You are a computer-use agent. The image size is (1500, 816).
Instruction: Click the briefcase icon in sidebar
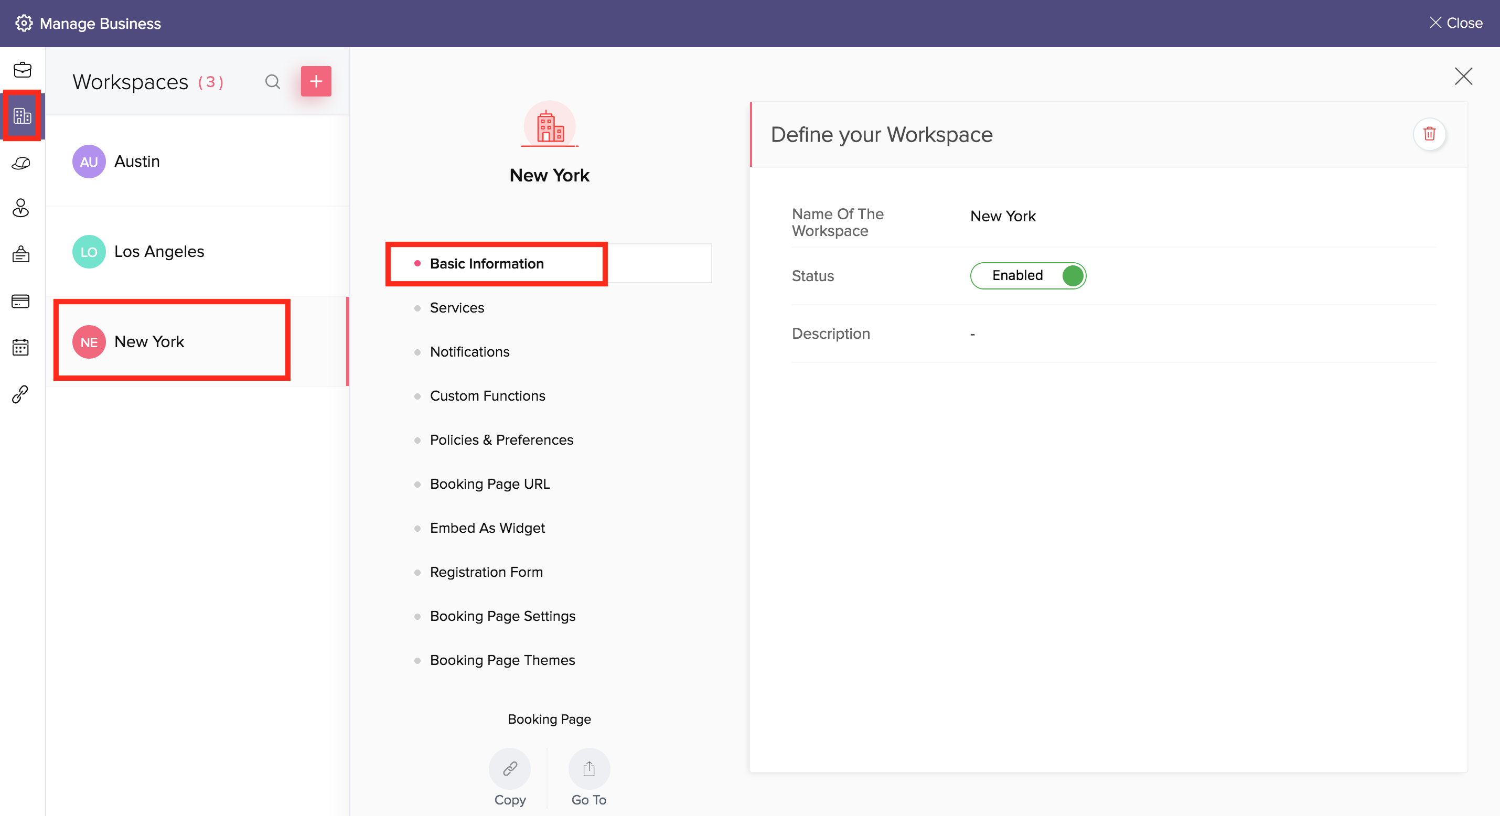pyautogui.click(x=22, y=70)
